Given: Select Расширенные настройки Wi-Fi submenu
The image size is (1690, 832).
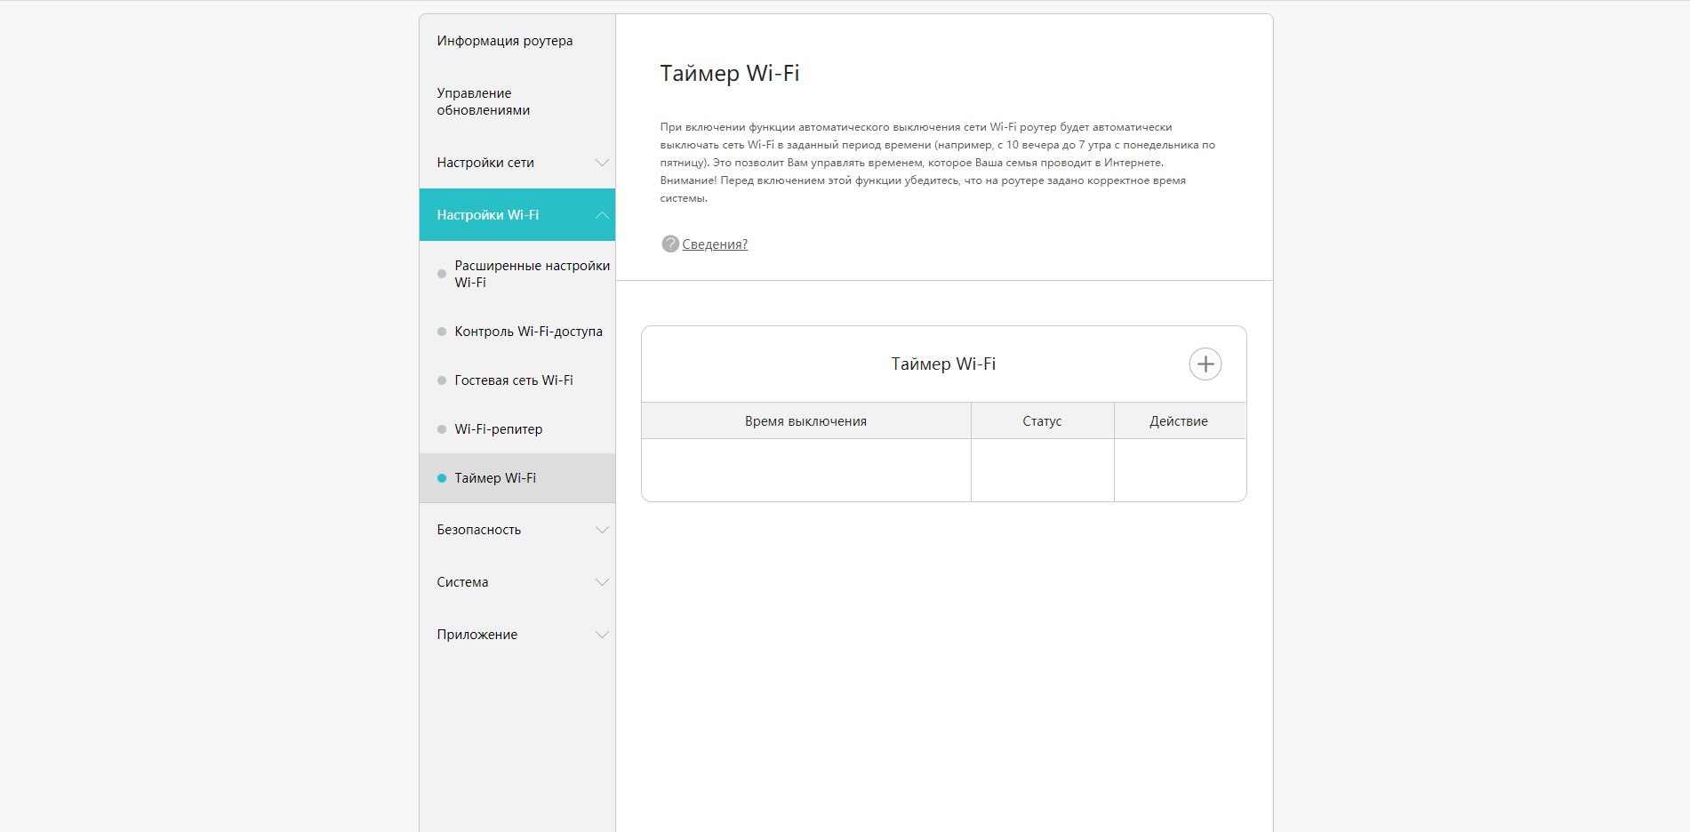Looking at the screenshot, I should [532, 274].
